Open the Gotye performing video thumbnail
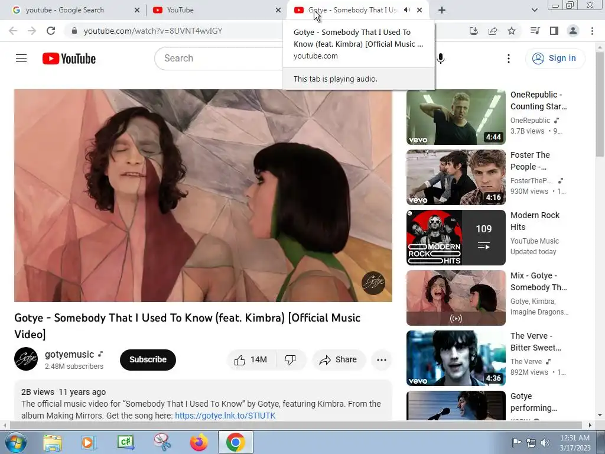605x454 pixels. (x=456, y=406)
